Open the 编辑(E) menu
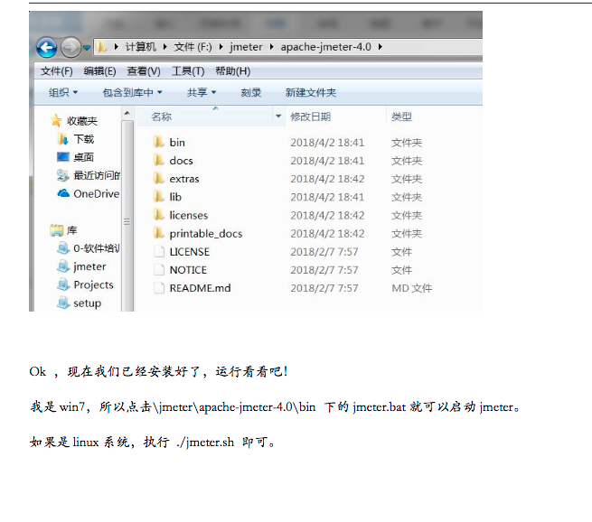 [x=99, y=71]
